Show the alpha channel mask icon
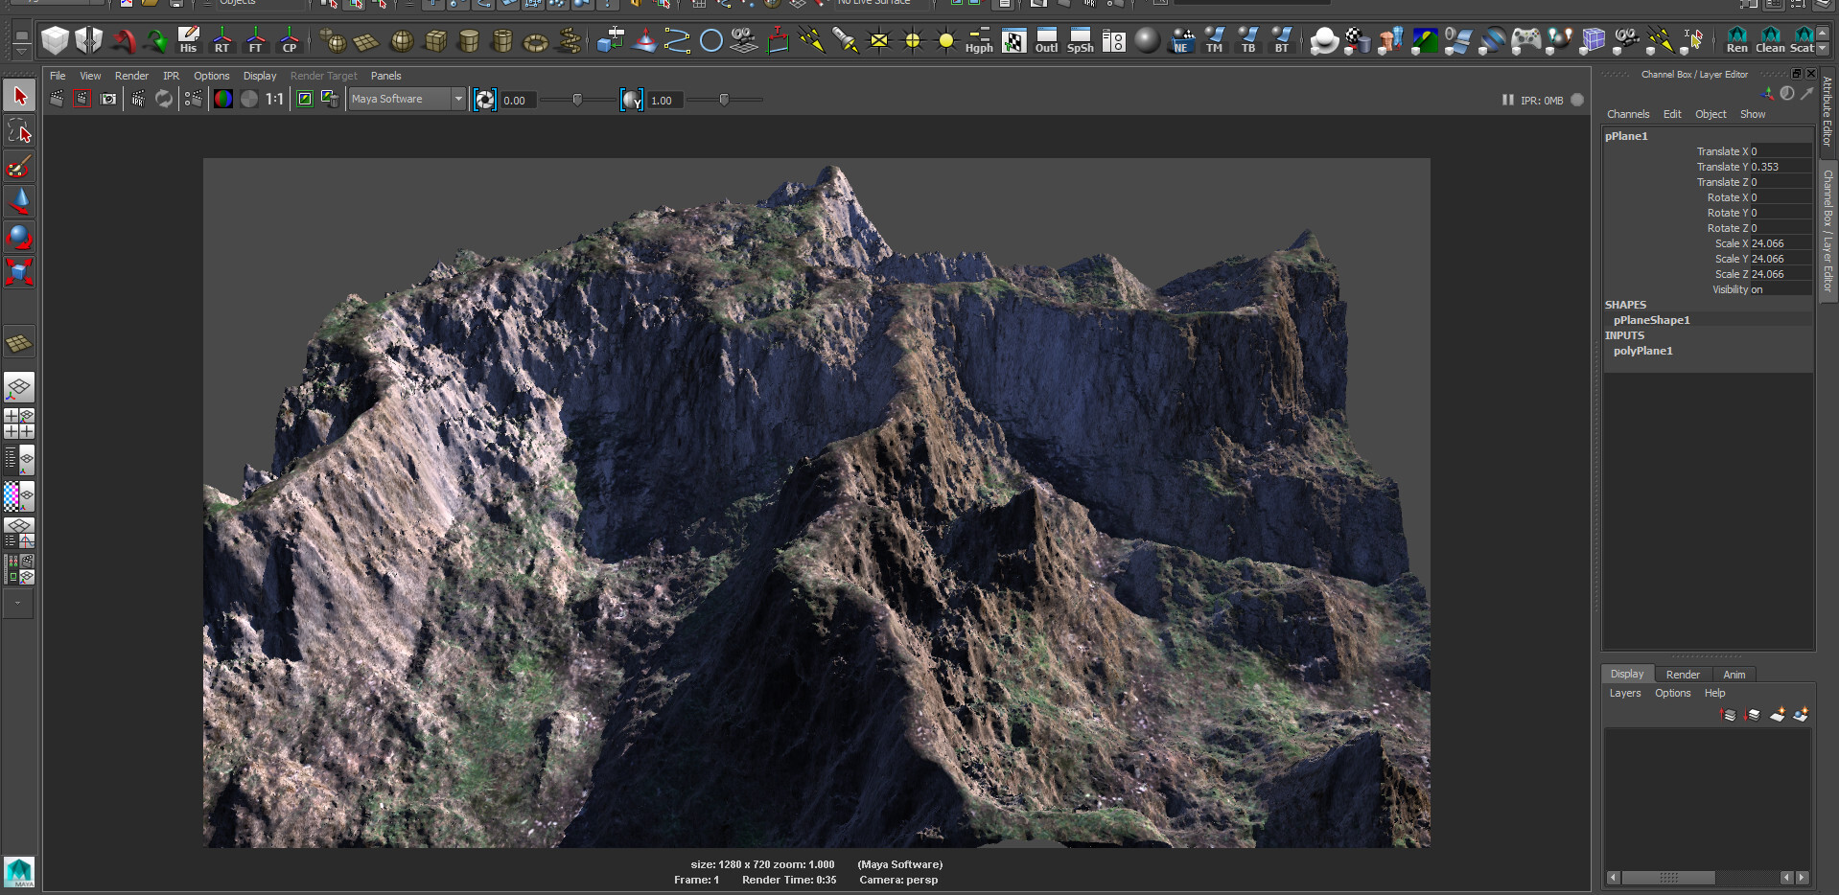The image size is (1839, 895). point(249,99)
